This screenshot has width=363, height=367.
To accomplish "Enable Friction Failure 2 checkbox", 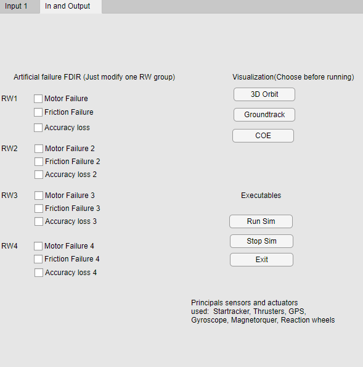I will (39, 162).
